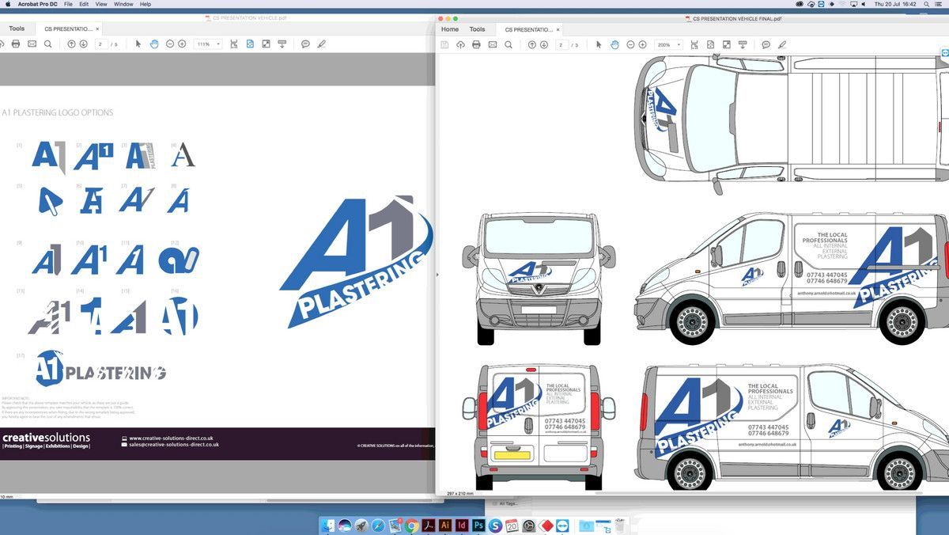Open the 111% zoom level dropdown
Screen dimensions: 949x535
point(208,44)
